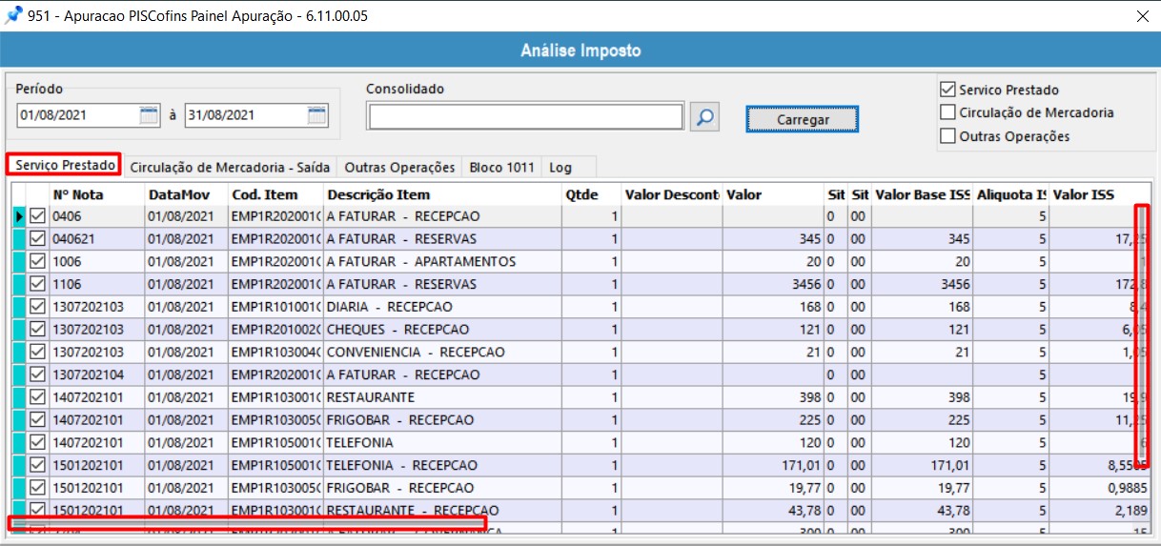Select the cell RESTAURANTE - RECEPCAO
Screen dimensions: 1161x546
(x=442, y=511)
